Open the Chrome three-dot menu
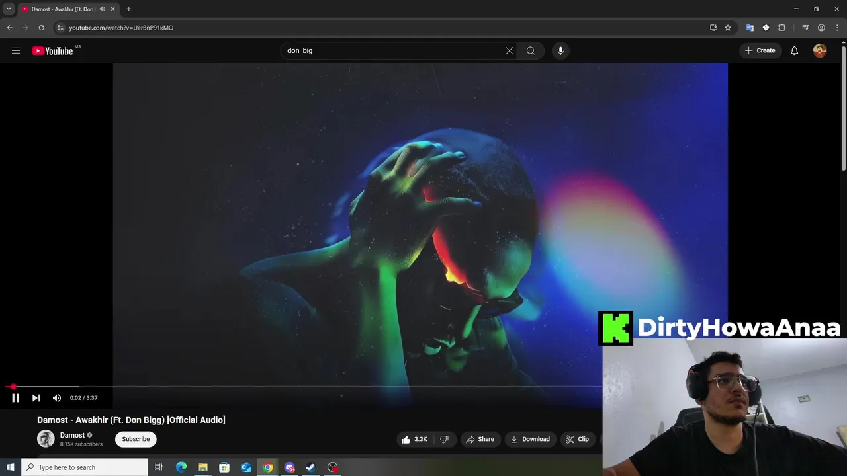Image resolution: width=847 pixels, height=476 pixels. 838,28
